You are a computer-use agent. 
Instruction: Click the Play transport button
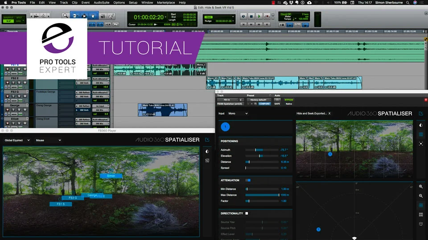coord(259,16)
